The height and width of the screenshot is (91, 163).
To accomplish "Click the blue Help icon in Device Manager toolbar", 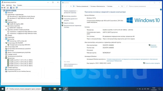I will click(x=11, y=8).
